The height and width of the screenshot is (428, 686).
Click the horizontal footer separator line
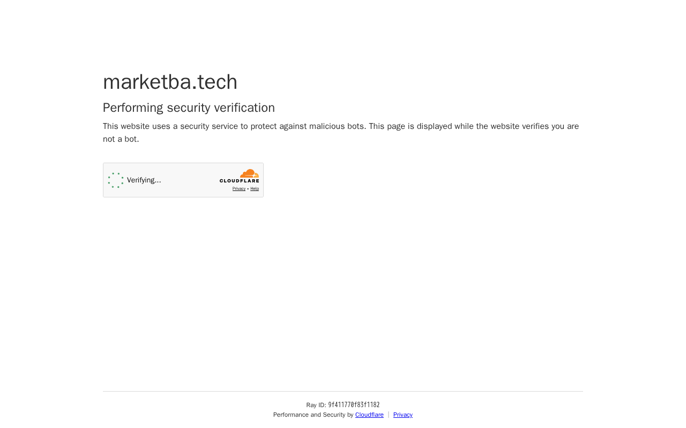343,392
